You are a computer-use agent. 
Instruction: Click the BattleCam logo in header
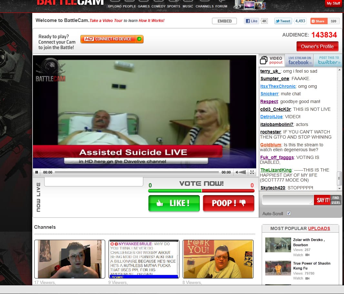(x=70, y=3)
